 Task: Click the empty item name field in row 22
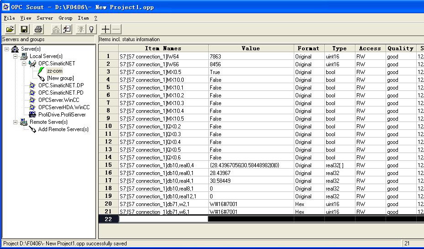[163, 219]
